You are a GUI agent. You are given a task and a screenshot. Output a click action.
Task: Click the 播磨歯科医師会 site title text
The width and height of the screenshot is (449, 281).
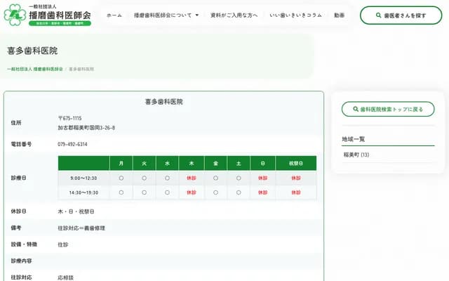click(x=60, y=15)
